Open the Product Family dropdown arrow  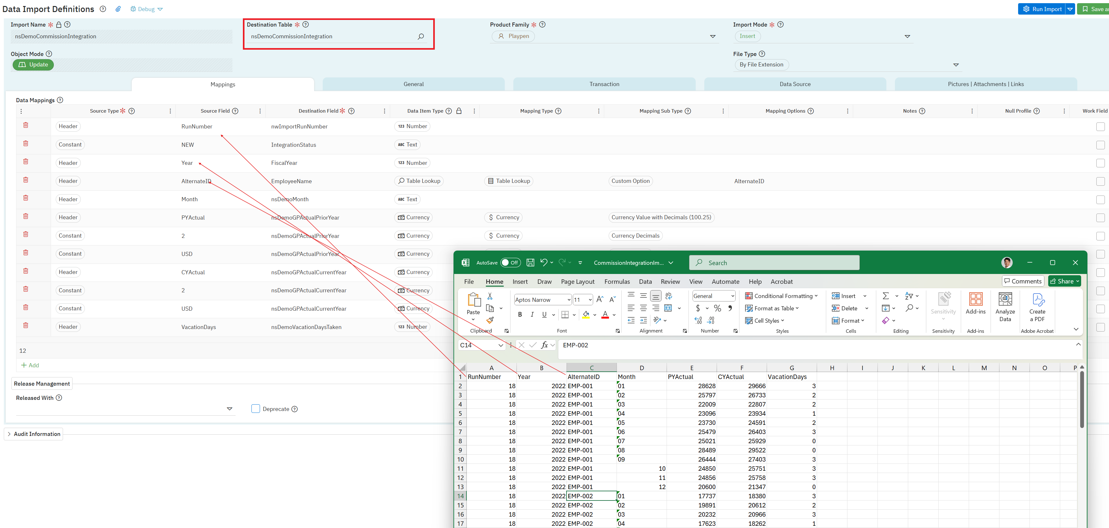(x=713, y=37)
